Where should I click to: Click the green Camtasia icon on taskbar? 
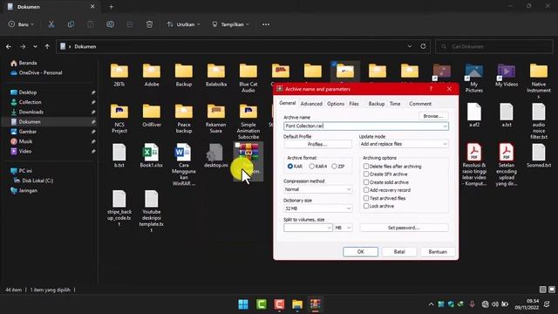pos(262,304)
